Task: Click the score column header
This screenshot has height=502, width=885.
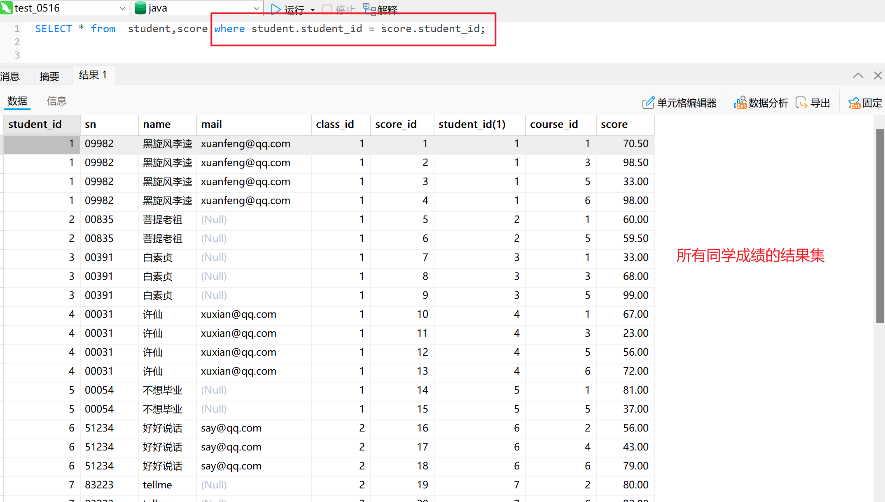Action: tap(614, 124)
